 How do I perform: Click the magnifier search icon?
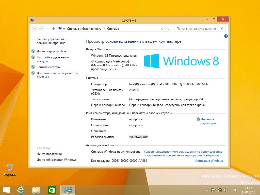pos(222,29)
